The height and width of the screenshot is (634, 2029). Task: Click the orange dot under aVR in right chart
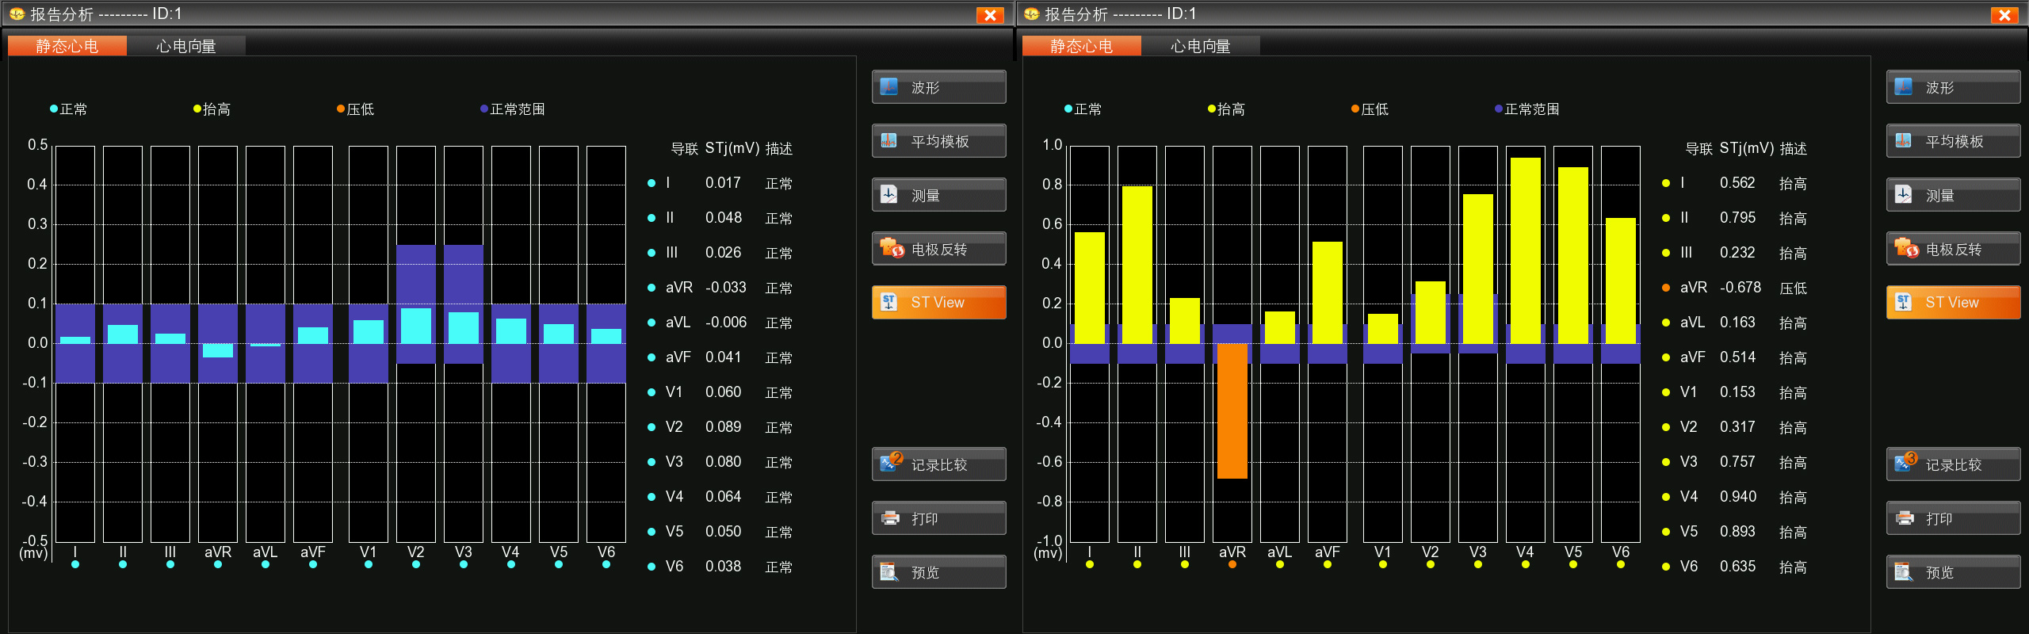click(1232, 565)
